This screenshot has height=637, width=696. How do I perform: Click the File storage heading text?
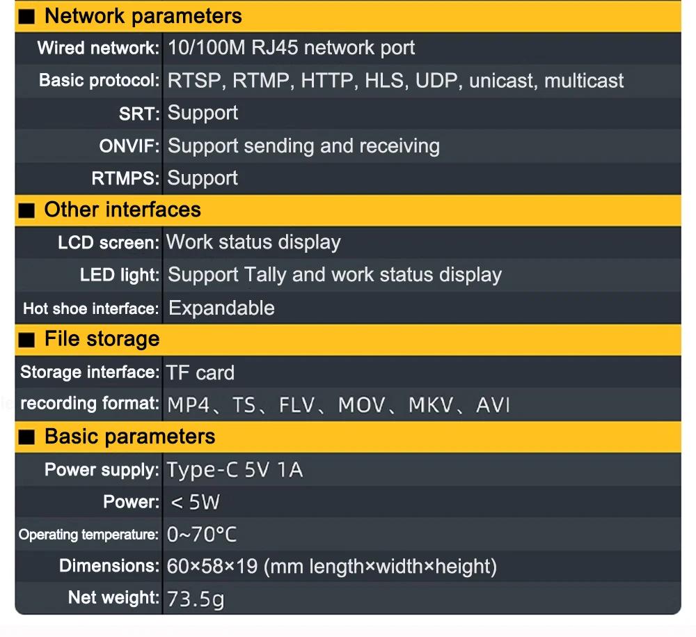(x=102, y=339)
